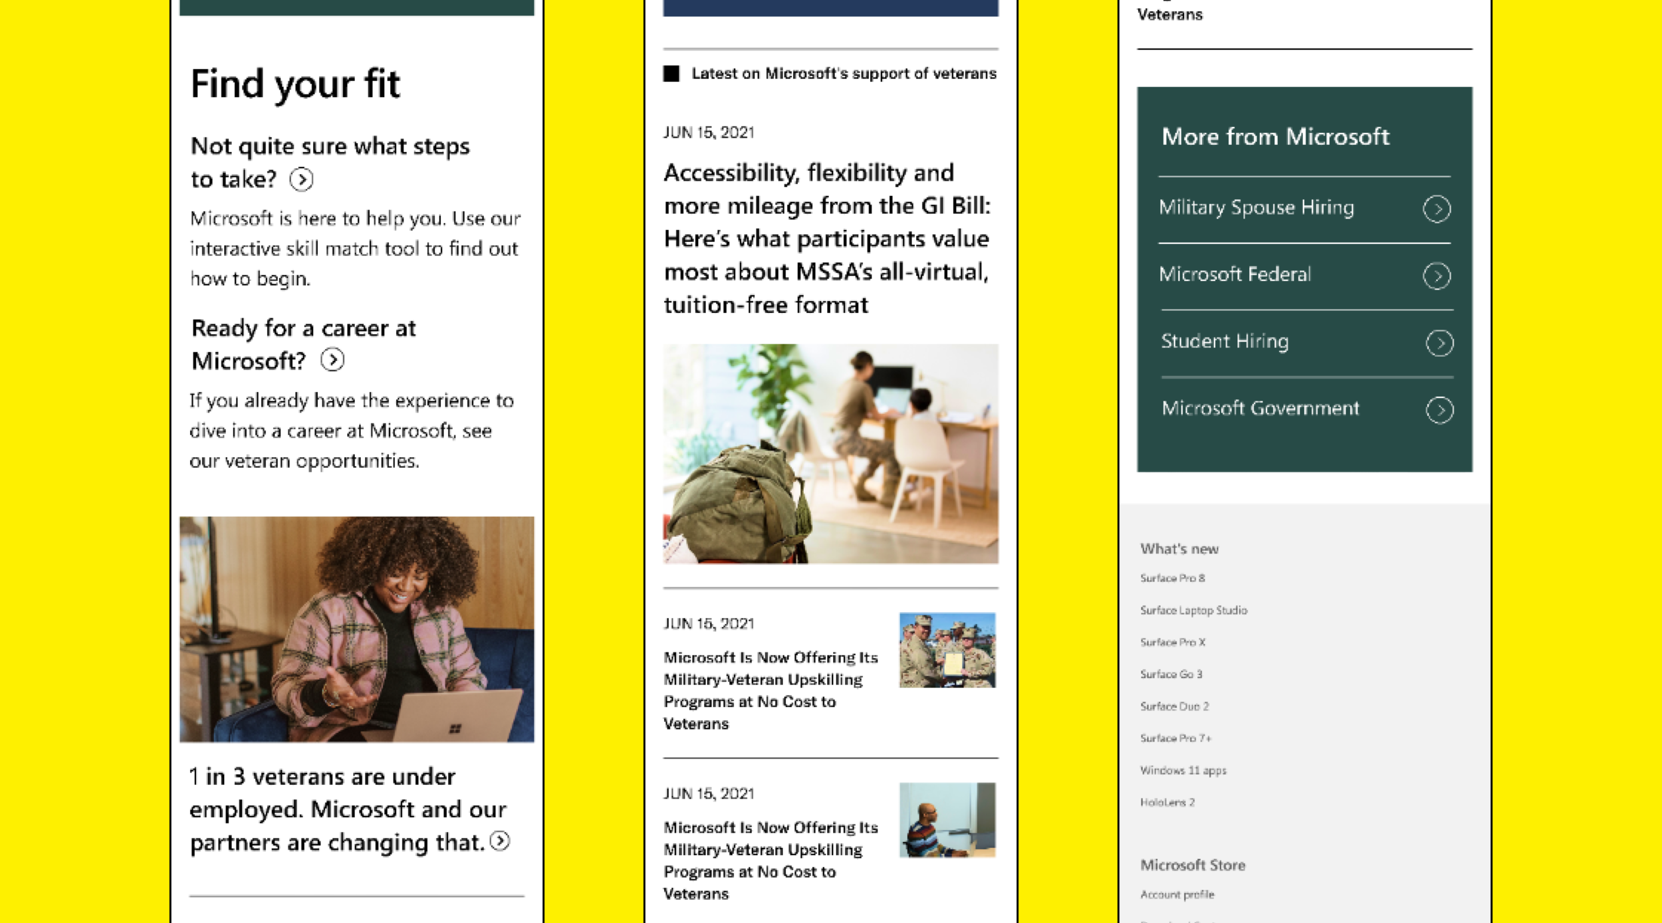Screen dimensions: 1662x923
Task: Click the 'Find your fit' heading
Action: click(x=295, y=84)
